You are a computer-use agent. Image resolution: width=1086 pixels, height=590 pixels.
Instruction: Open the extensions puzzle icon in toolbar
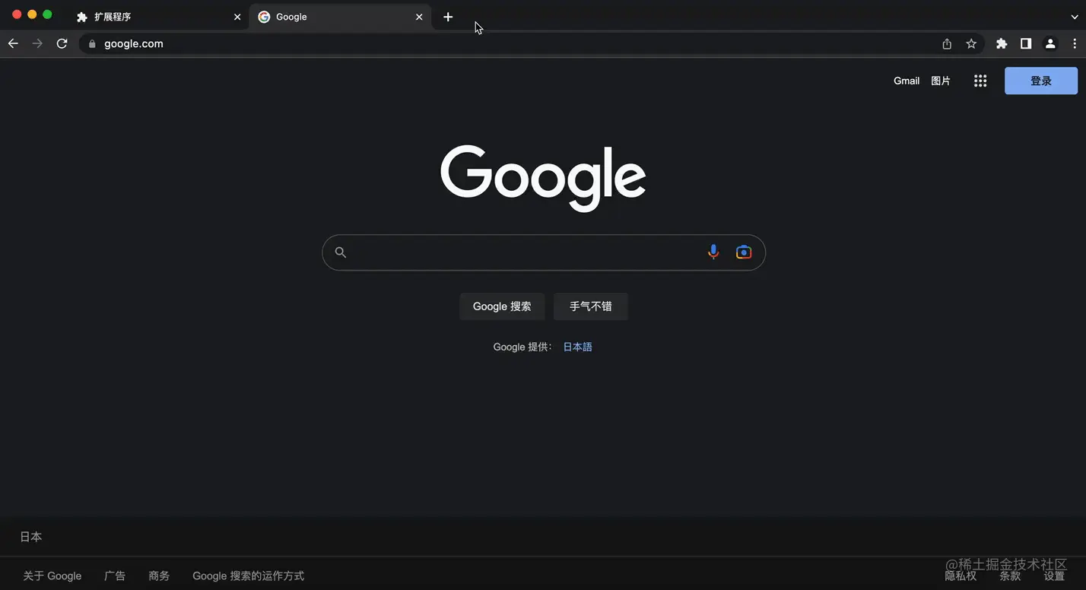click(1002, 44)
